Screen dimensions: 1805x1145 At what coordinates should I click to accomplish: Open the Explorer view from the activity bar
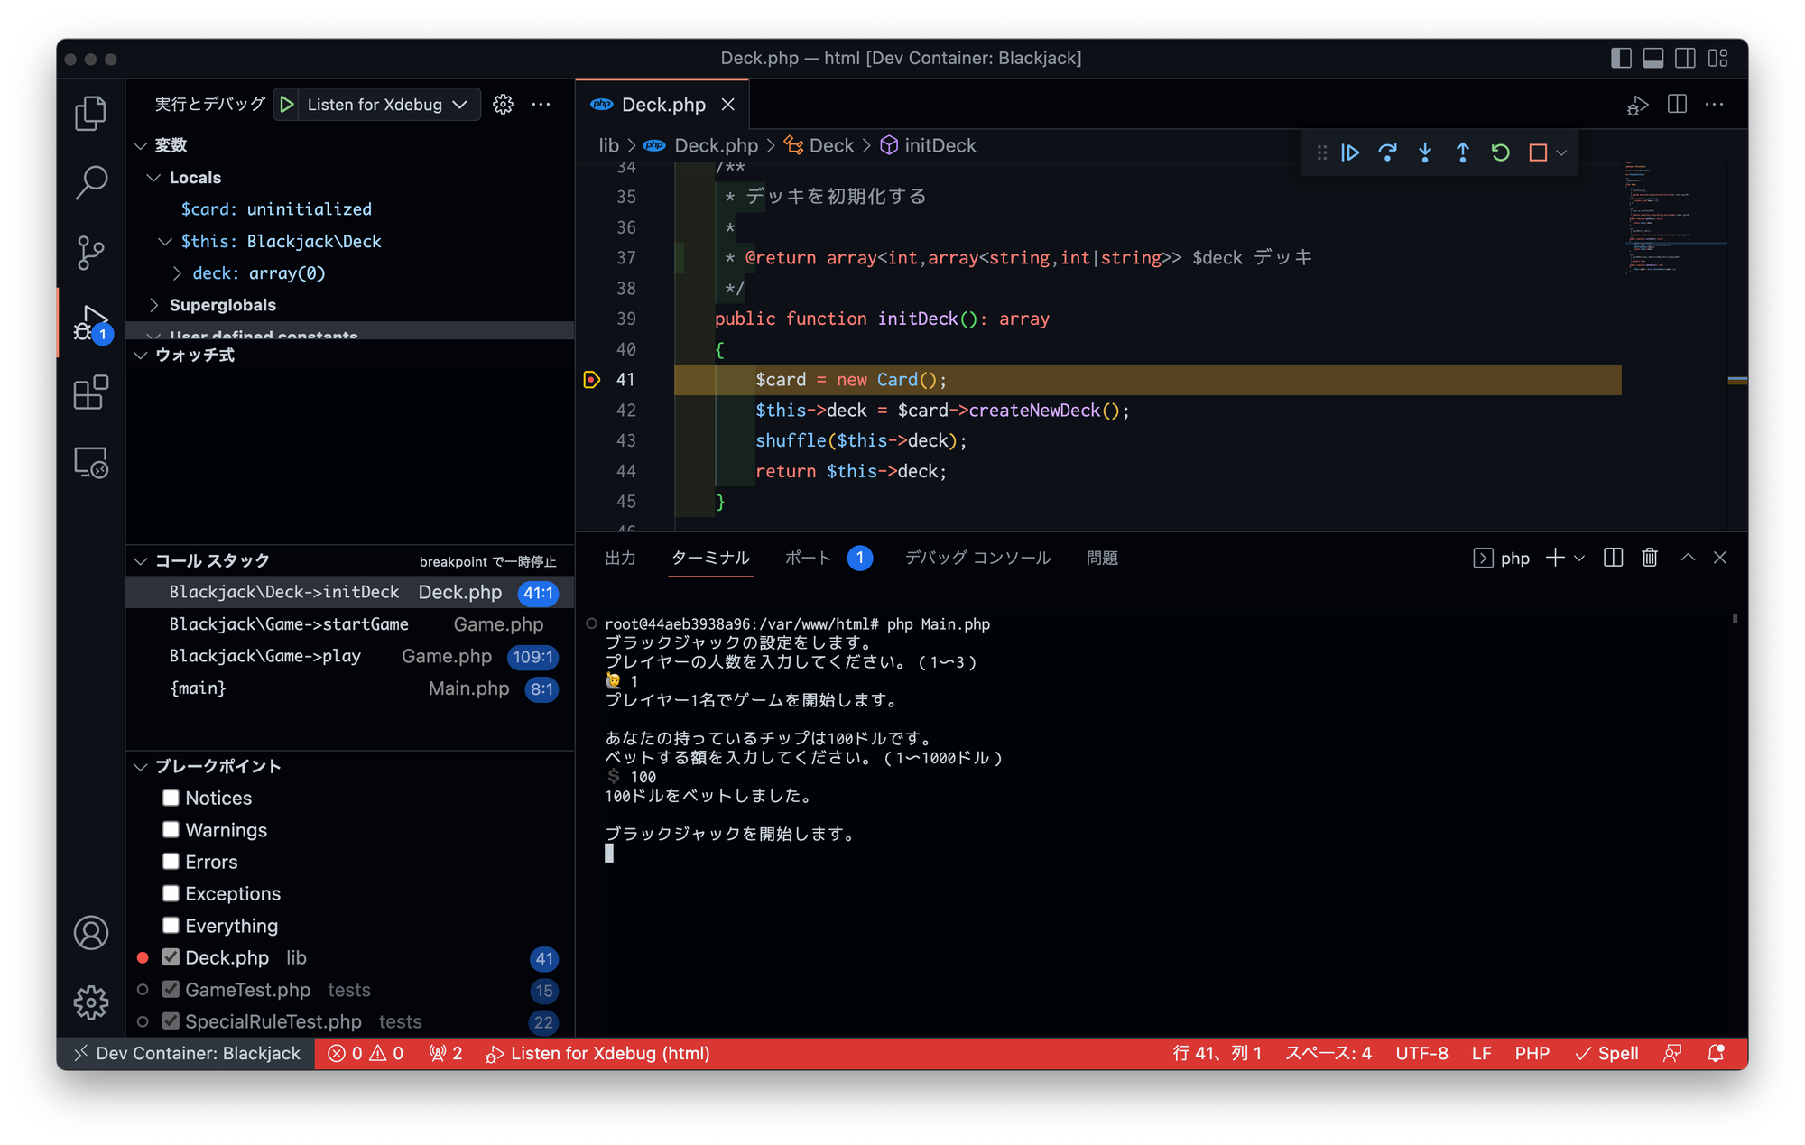click(90, 112)
